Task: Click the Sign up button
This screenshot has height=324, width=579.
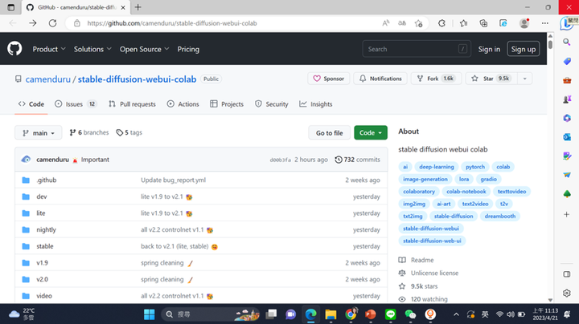Action: tap(524, 49)
